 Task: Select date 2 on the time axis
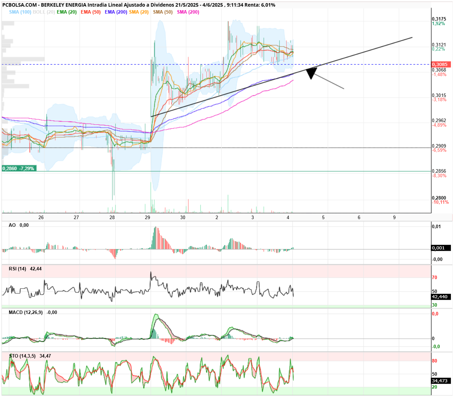(x=217, y=217)
